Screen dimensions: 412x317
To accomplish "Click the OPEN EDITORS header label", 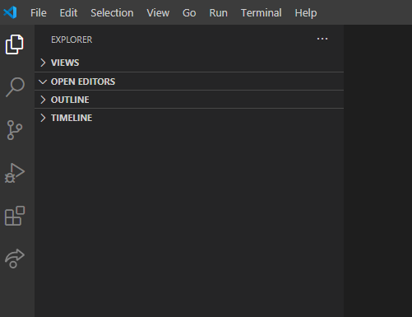I will [83, 82].
